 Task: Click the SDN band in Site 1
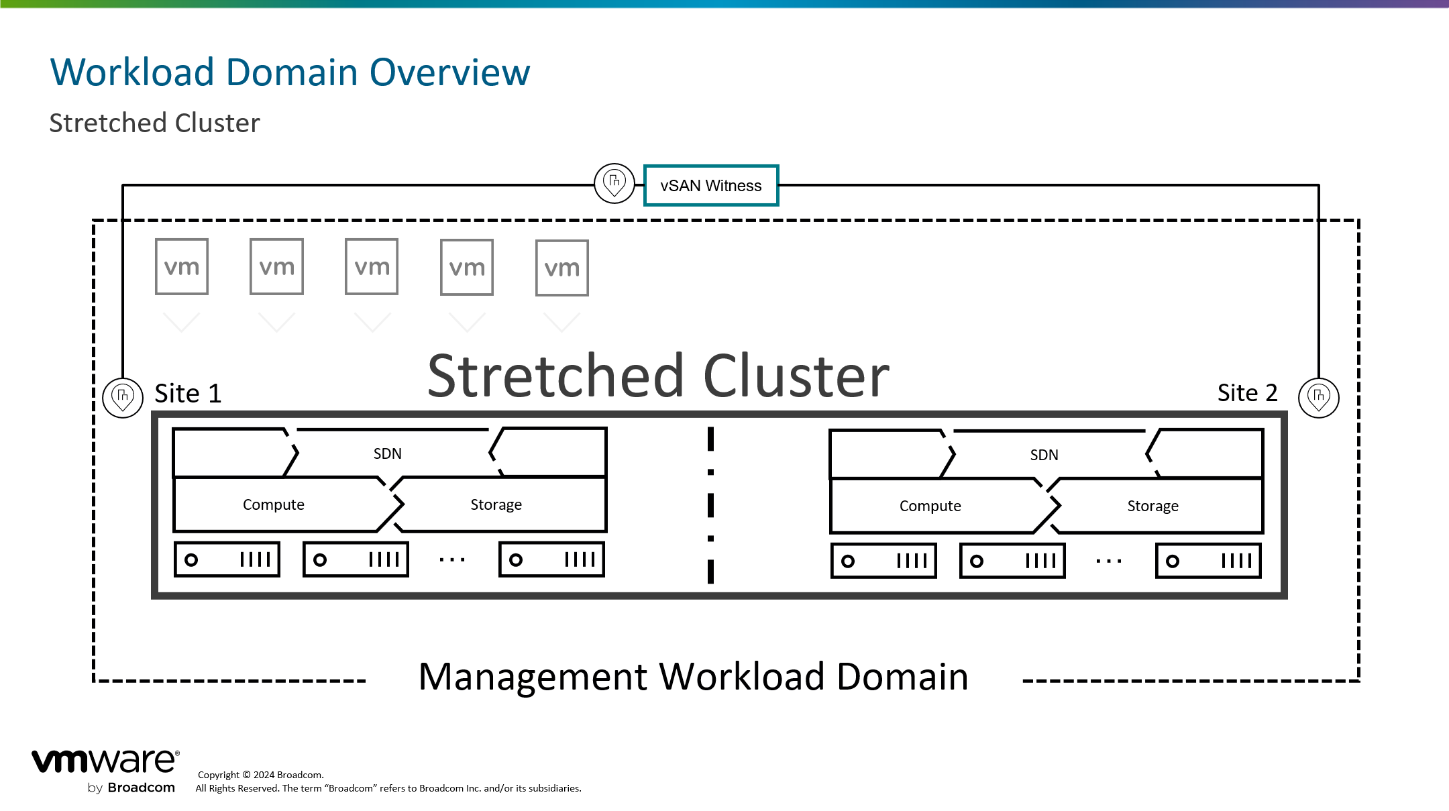coord(389,453)
